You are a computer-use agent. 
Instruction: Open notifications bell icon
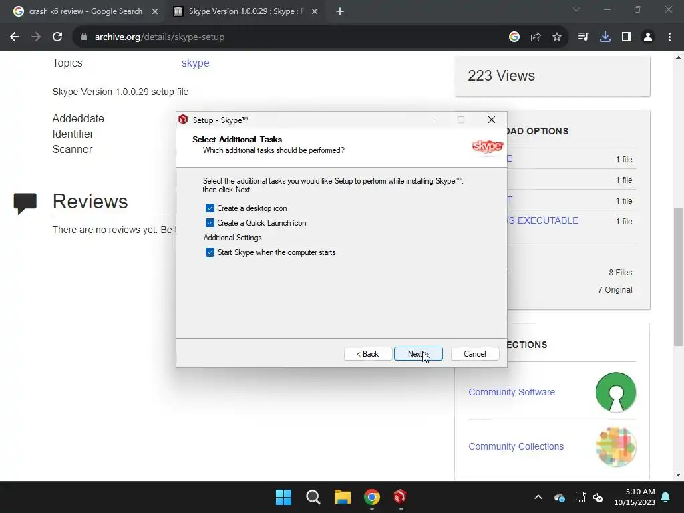click(666, 497)
